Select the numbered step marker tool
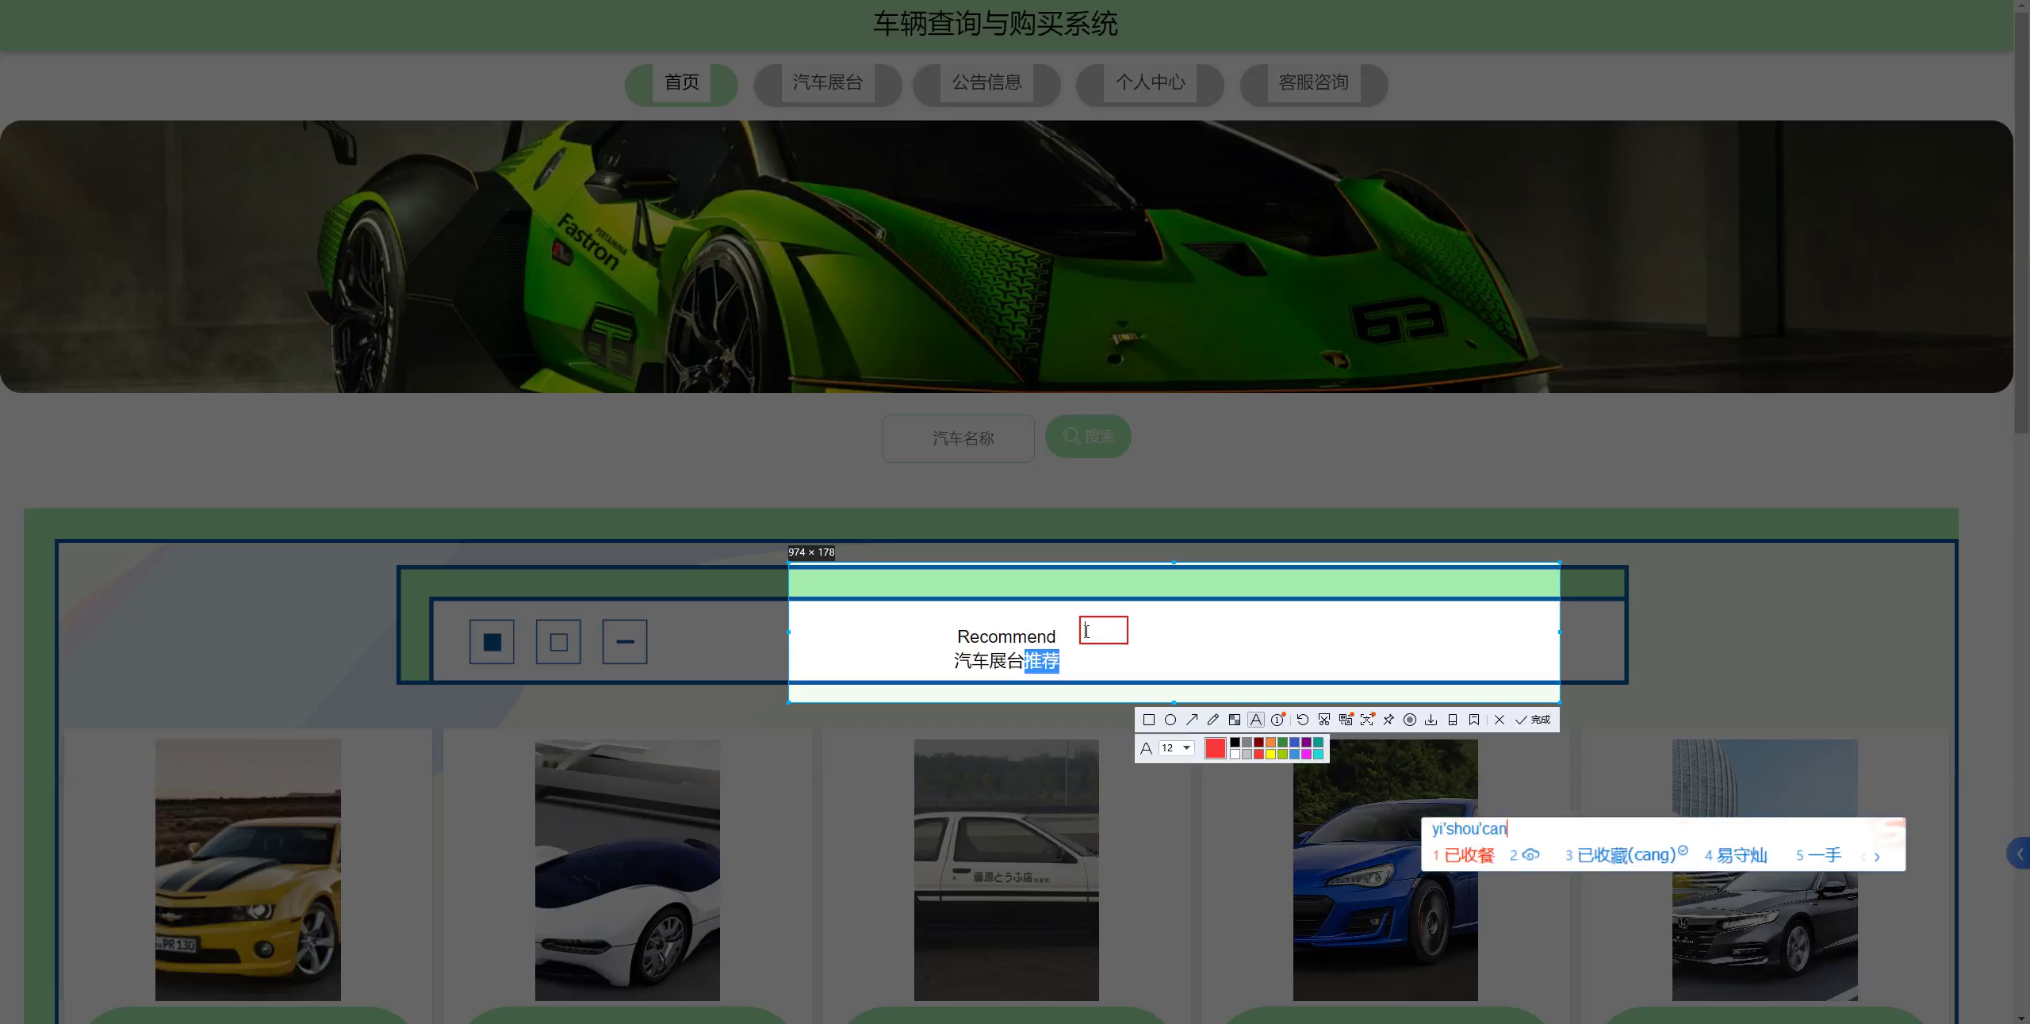 click(x=1277, y=720)
